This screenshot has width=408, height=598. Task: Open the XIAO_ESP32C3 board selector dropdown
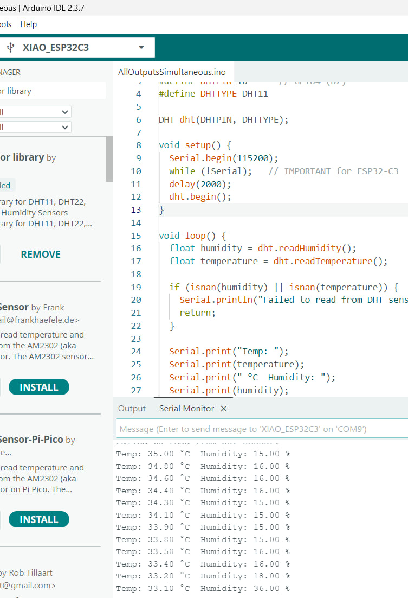(76, 47)
